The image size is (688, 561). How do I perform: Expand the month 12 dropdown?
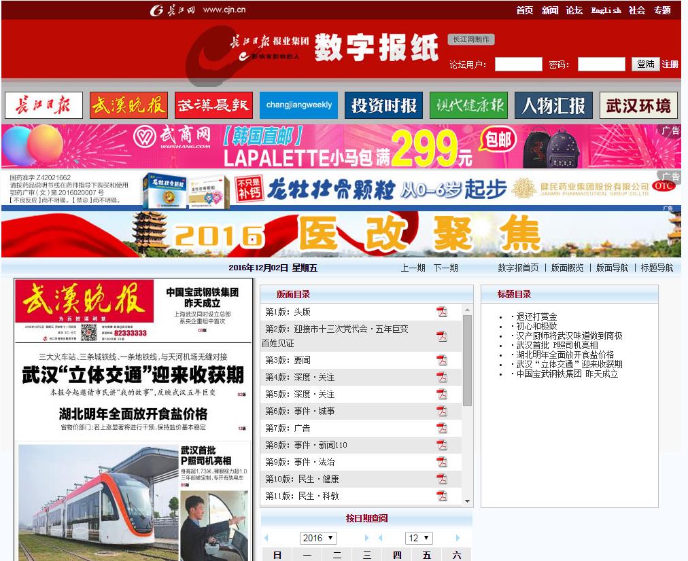click(x=419, y=538)
